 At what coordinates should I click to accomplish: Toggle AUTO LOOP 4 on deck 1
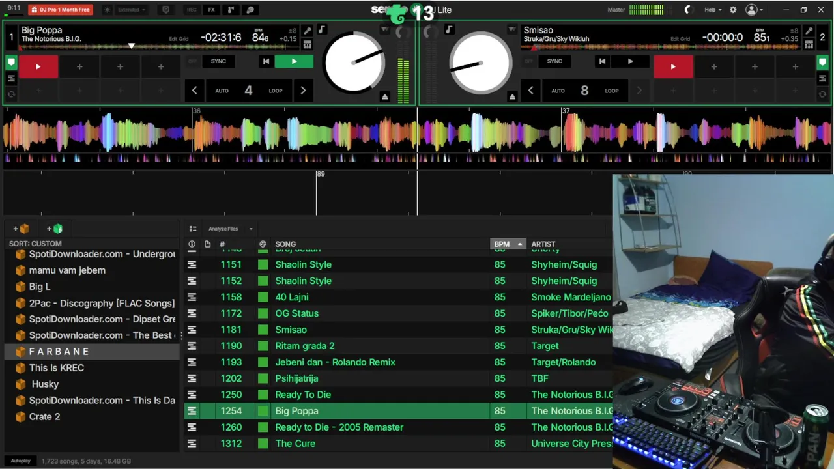pos(248,91)
